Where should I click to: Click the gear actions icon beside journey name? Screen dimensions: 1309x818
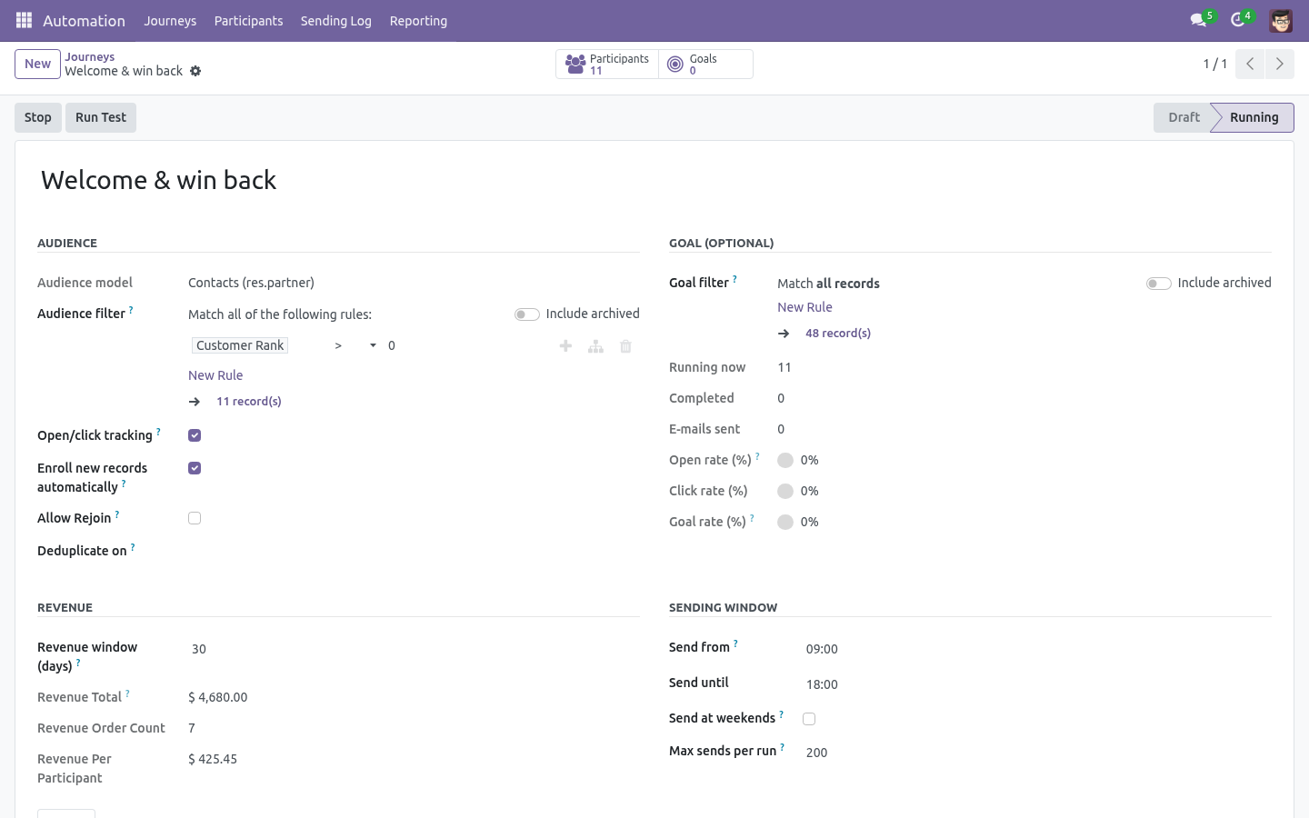[195, 71]
